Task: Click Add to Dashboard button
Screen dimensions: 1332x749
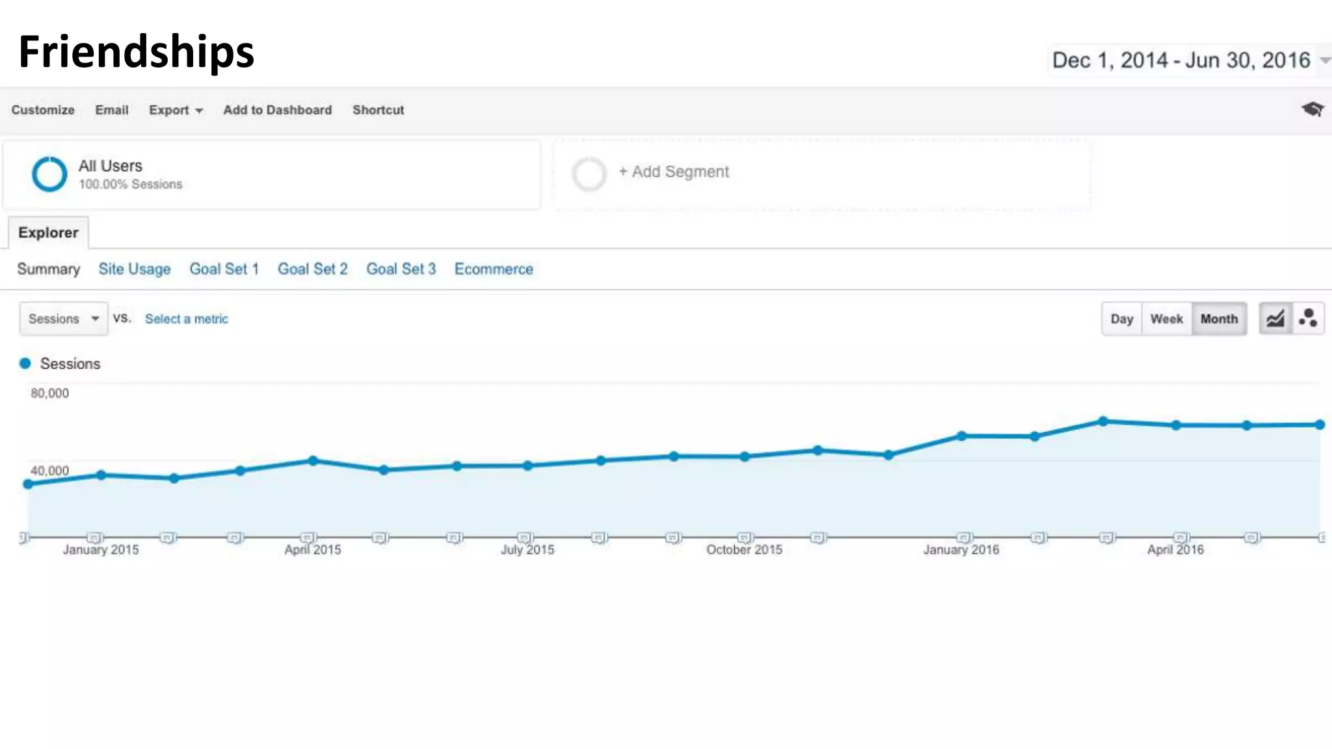Action: coord(277,110)
